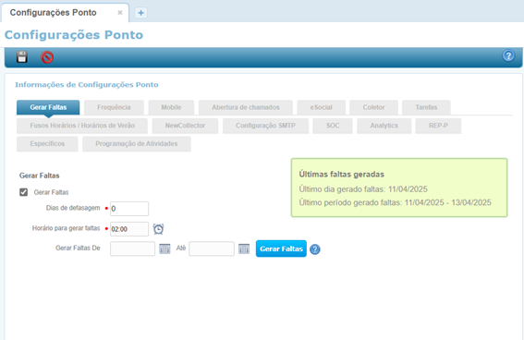Click the 'Configurações Ponto' page title
The image size is (524, 340).
(x=74, y=35)
